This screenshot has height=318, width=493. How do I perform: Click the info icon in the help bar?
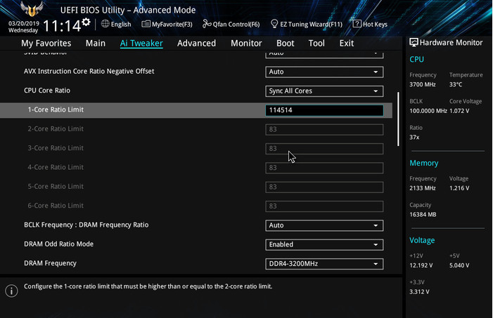click(x=11, y=290)
